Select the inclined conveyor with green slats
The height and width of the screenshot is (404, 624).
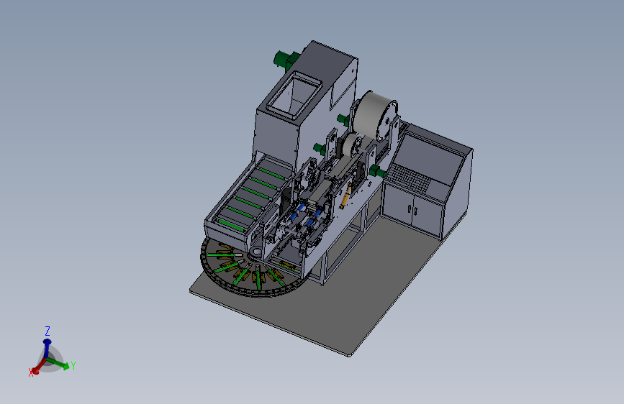[x=249, y=198]
